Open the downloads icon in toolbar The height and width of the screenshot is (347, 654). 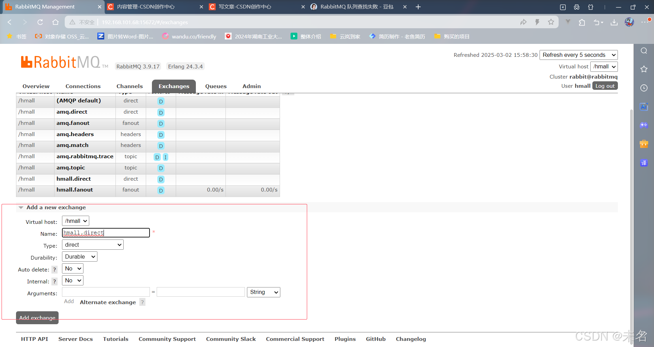pyautogui.click(x=614, y=22)
